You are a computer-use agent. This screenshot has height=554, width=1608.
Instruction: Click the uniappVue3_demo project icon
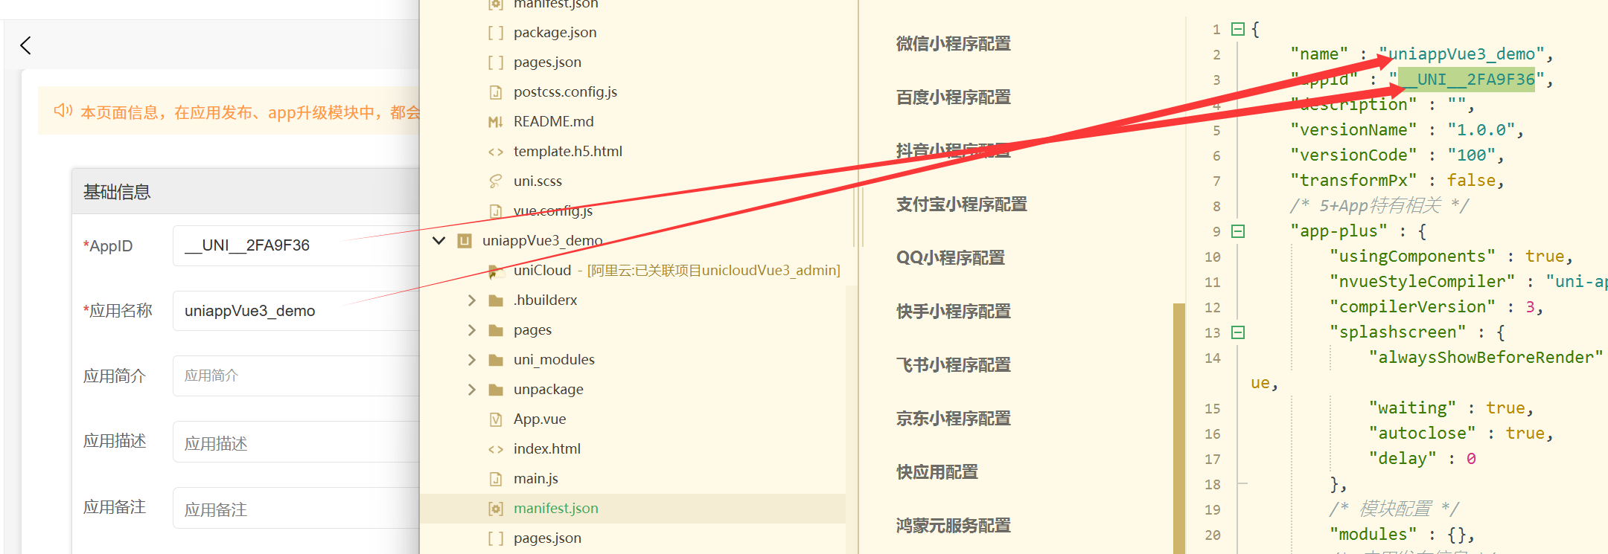click(465, 241)
